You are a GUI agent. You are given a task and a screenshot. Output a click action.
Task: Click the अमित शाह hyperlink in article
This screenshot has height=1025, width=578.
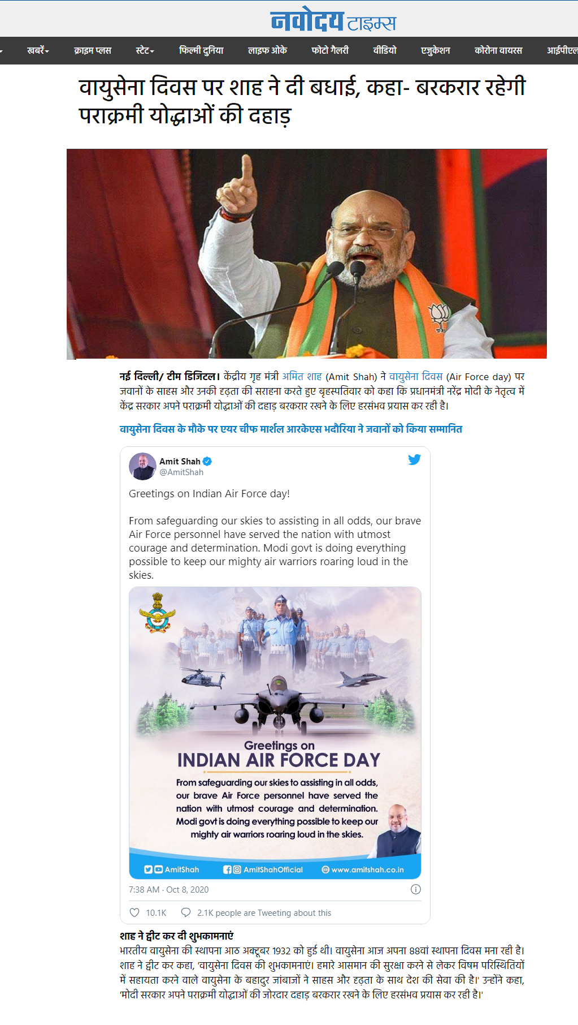(302, 376)
